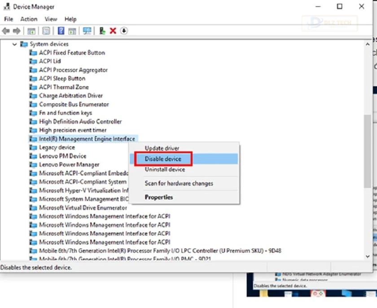Toggle the action pane toolbar icon
This screenshot has width=377, height=308.
pos(72,31)
